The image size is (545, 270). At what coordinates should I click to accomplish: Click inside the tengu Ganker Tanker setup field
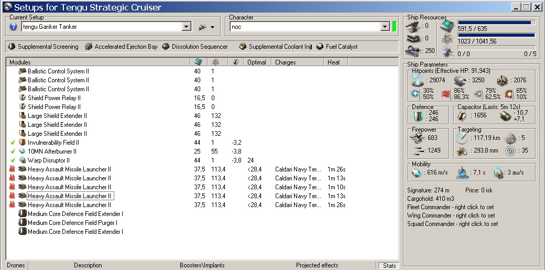pyautogui.click(x=102, y=27)
